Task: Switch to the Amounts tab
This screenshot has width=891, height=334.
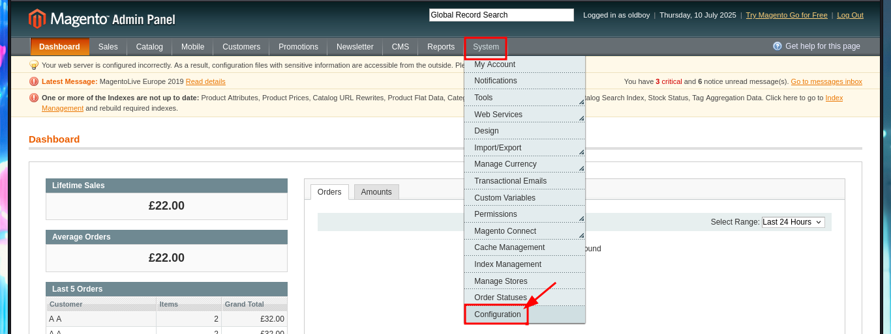Action: 376,192
